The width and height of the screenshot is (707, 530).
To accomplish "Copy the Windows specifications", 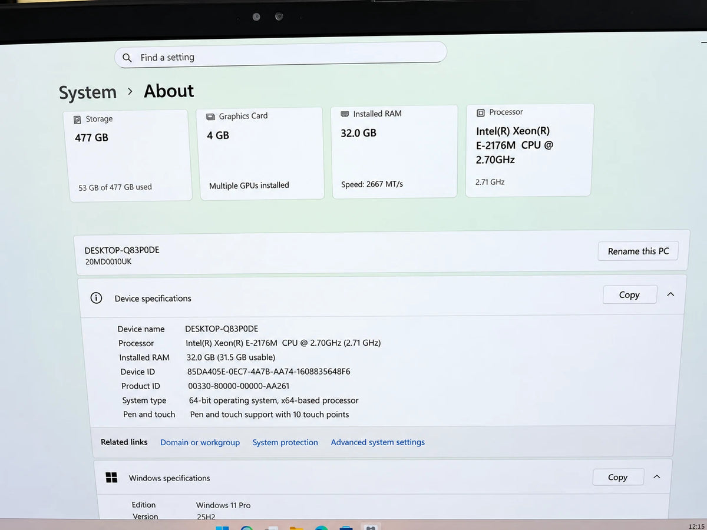I will tap(617, 477).
